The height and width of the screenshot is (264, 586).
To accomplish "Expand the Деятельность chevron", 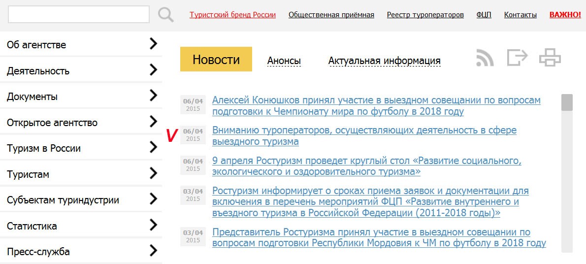I will (x=153, y=69).
